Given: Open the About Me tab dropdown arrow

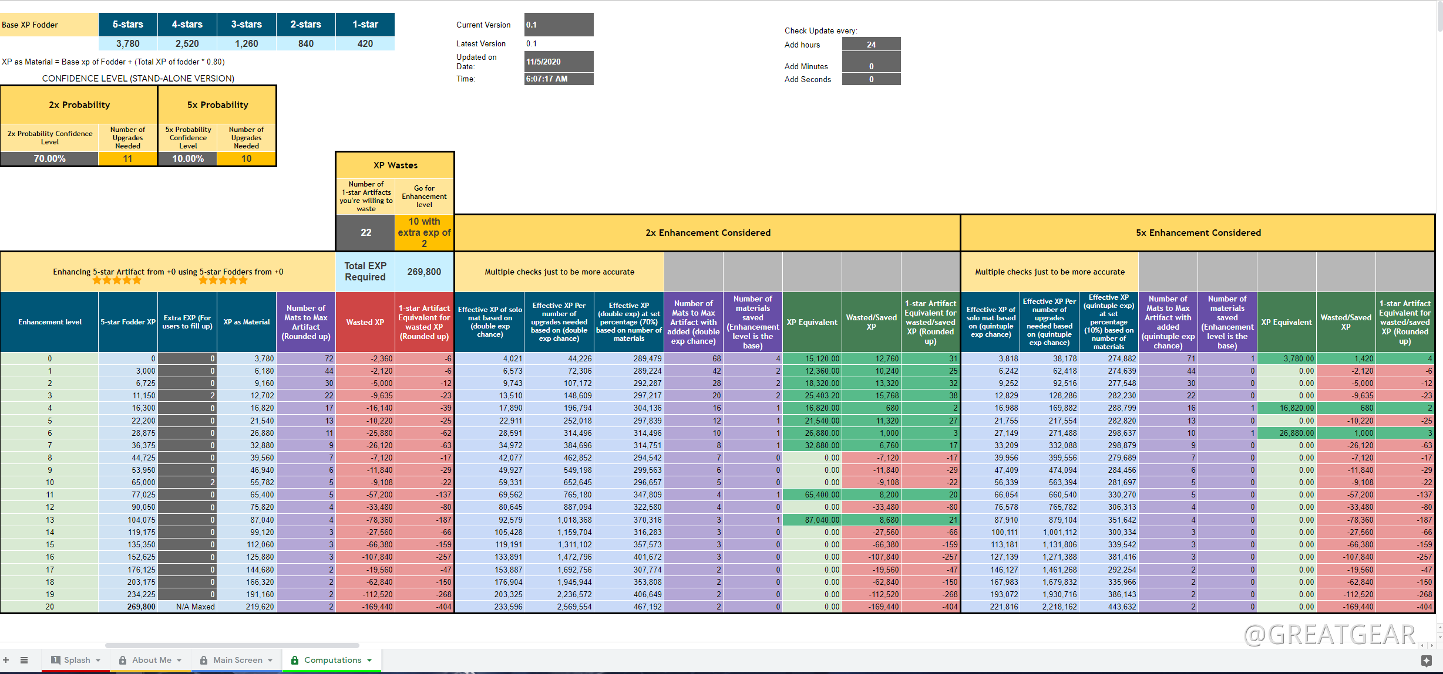Looking at the screenshot, I should tap(179, 661).
